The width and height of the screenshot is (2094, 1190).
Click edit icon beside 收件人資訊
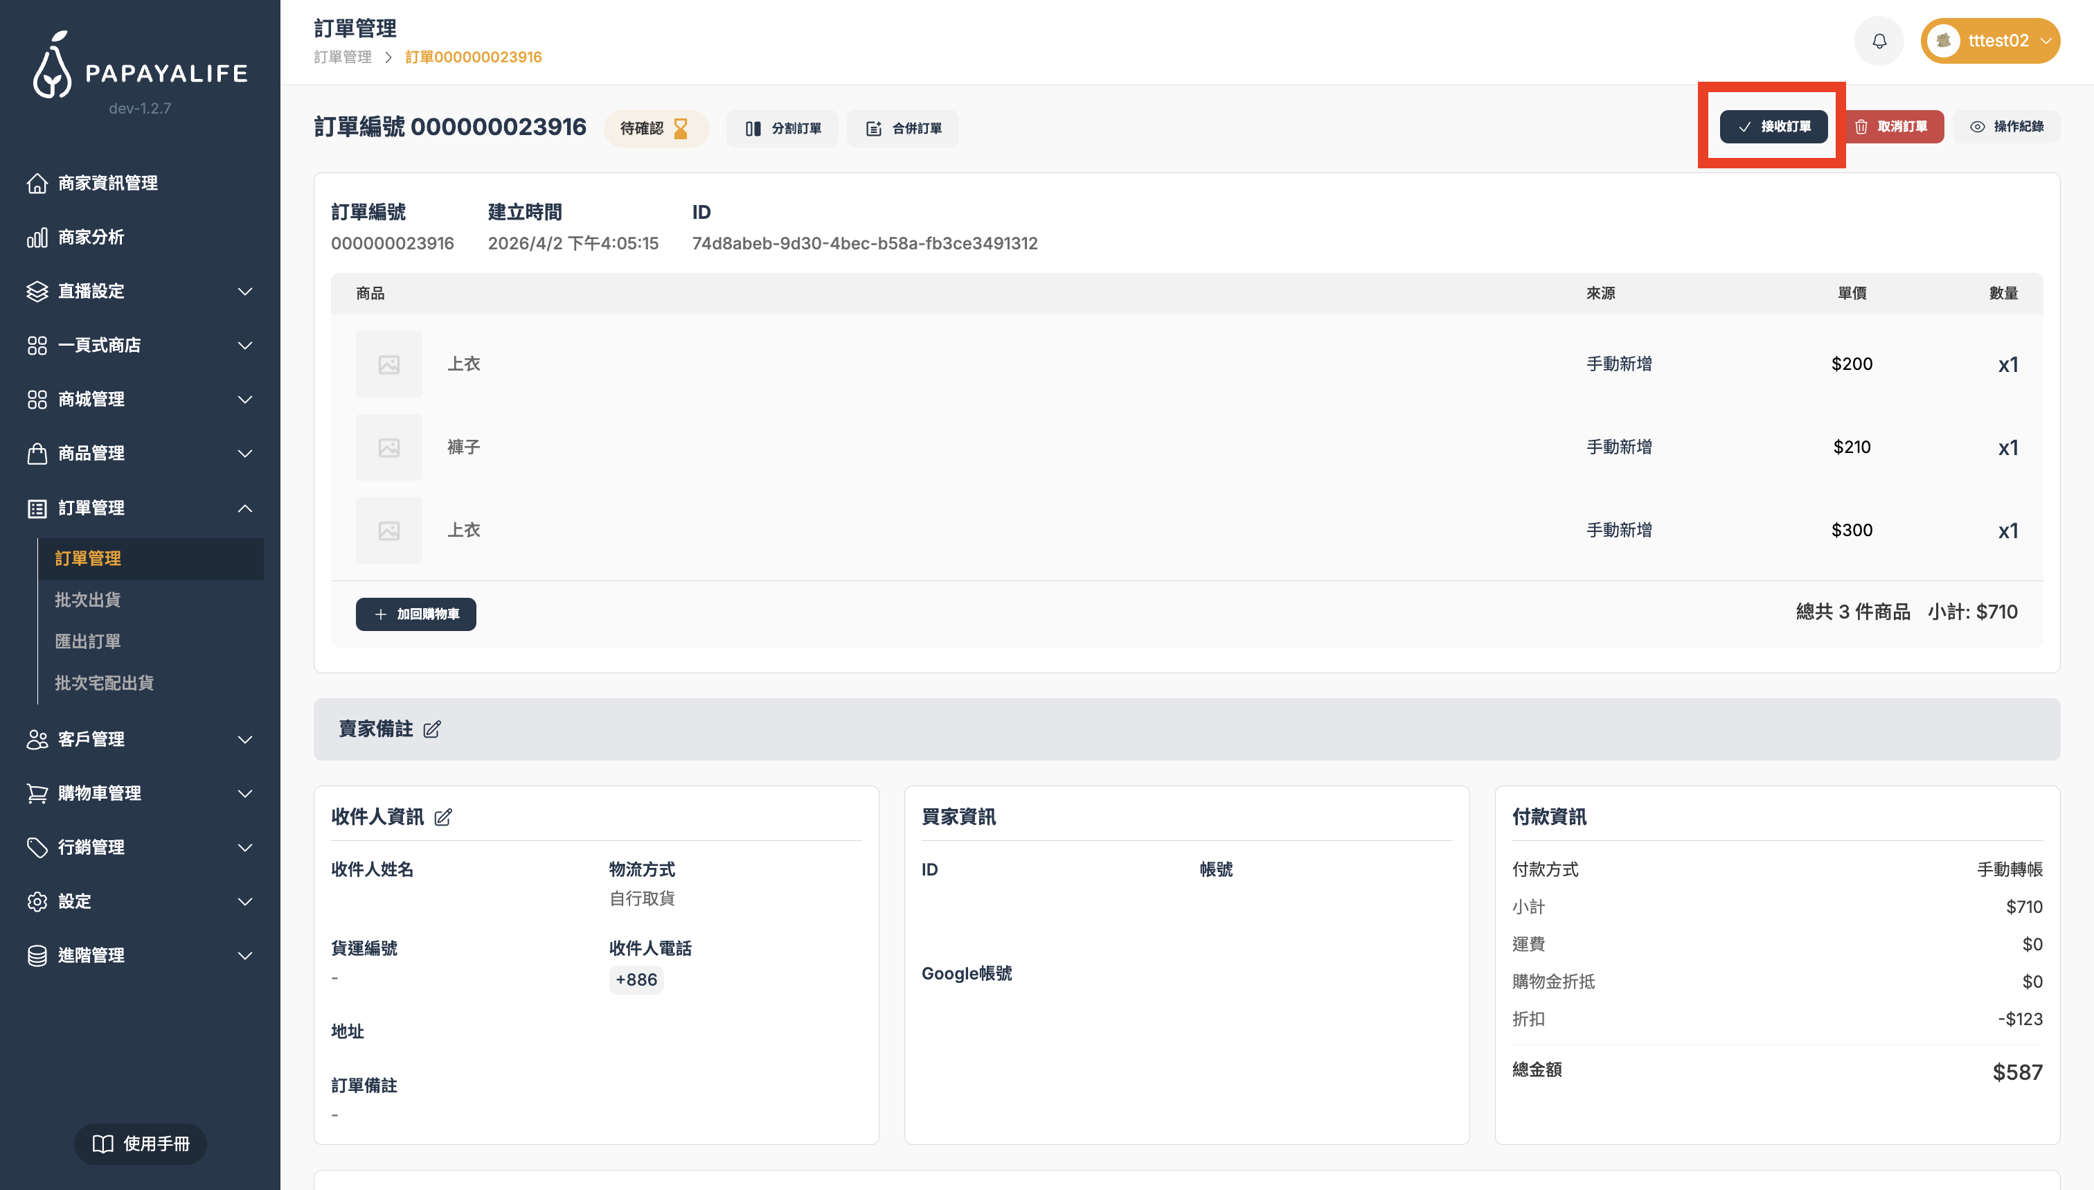[442, 817]
